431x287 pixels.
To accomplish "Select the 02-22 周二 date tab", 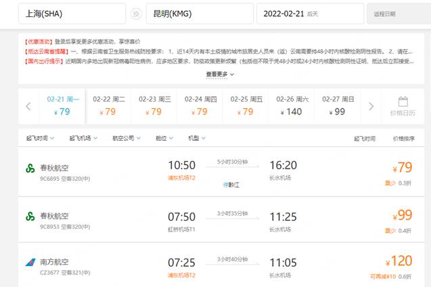I will click(x=108, y=106).
